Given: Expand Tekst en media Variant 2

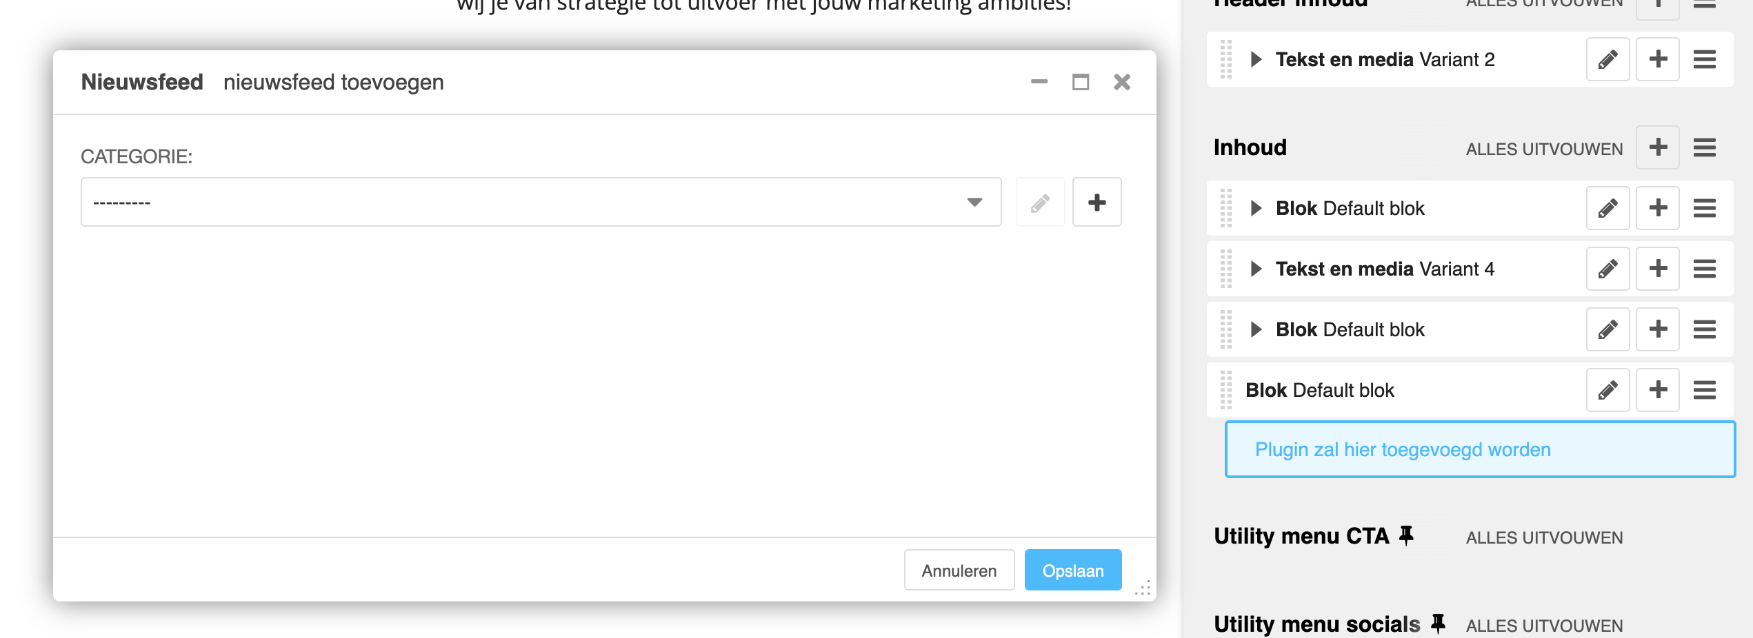Looking at the screenshot, I should (x=1256, y=60).
